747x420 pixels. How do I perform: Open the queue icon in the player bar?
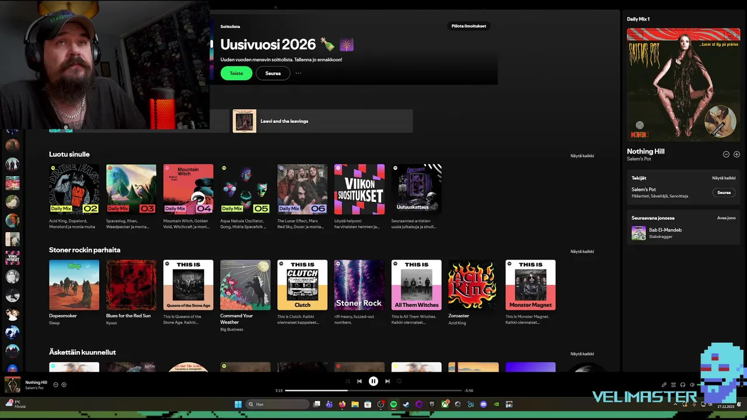(x=673, y=385)
